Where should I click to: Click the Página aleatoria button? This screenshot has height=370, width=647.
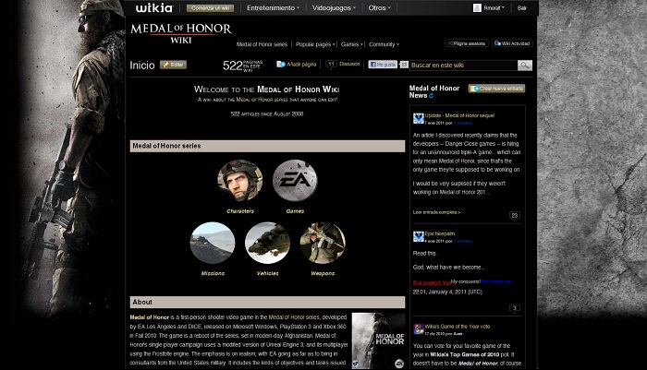[467, 43]
